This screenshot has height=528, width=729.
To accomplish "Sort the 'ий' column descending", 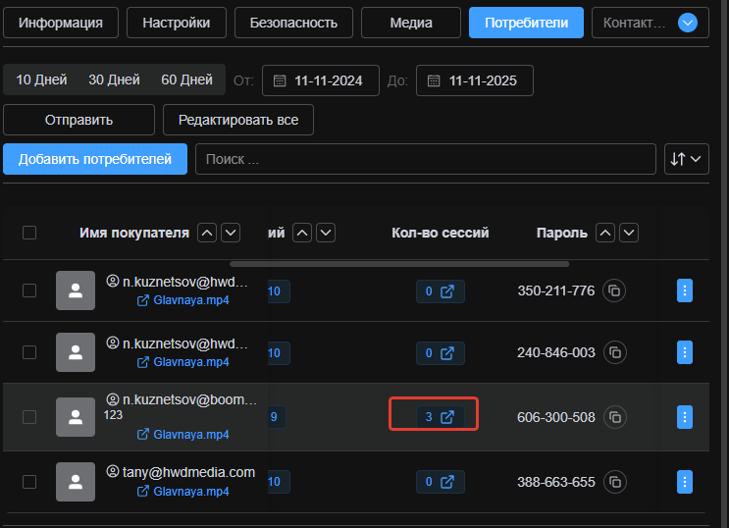I will point(326,233).
